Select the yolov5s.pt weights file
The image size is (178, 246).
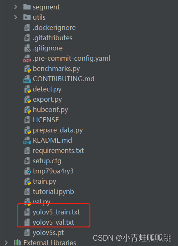pyautogui.click(x=48, y=232)
